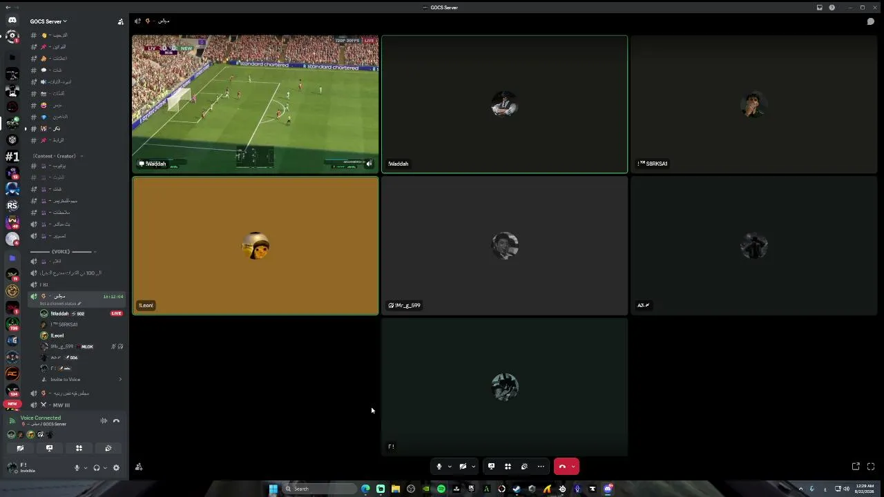This screenshot has height=497, width=884.
Task: Join the MW III voice channel
Action: pyautogui.click(x=76, y=405)
